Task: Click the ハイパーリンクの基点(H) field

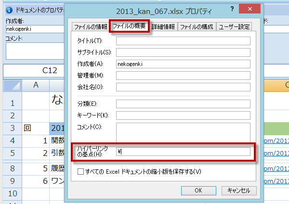Action: (183, 152)
